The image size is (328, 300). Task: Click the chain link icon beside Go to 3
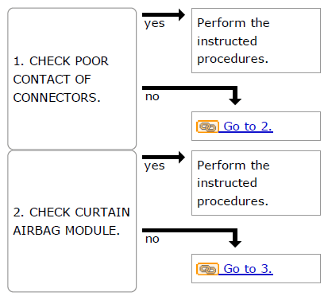pyautogui.click(x=207, y=269)
